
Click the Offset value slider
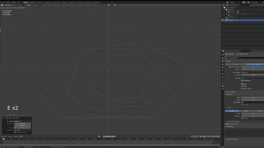[252, 97]
